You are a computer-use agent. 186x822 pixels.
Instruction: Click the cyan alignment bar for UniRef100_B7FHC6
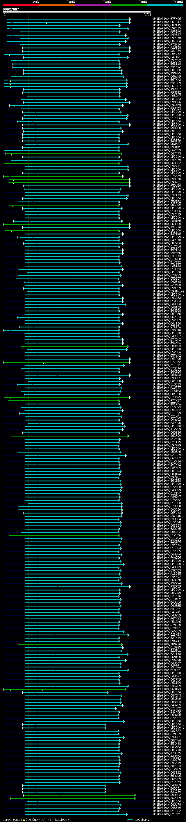[x=69, y=19]
